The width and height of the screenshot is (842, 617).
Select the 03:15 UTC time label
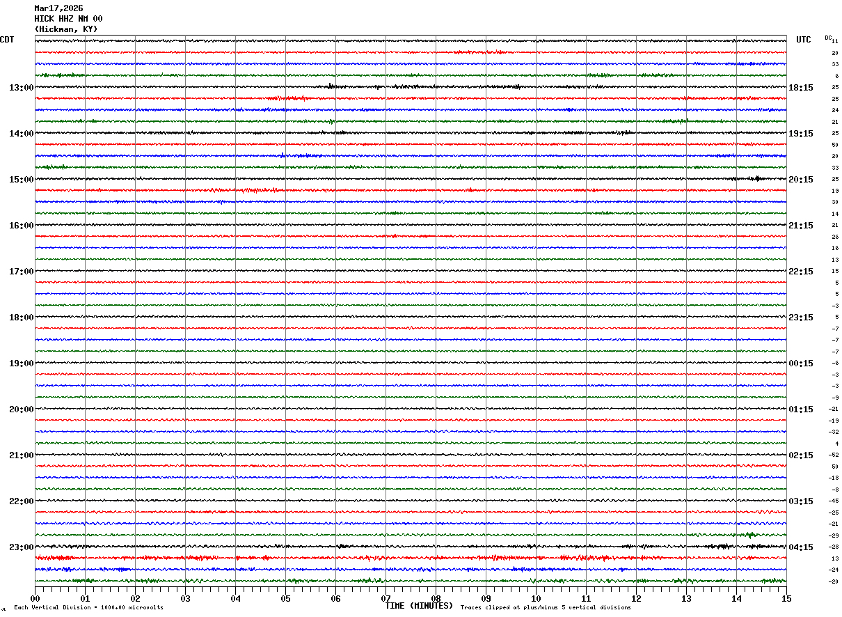click(801, 501)
